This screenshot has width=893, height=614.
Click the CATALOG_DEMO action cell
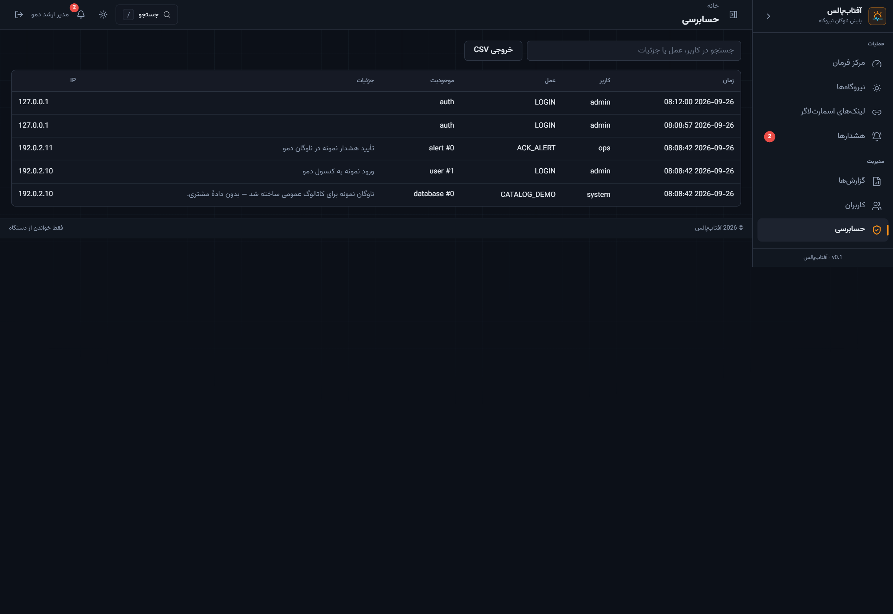528,194
